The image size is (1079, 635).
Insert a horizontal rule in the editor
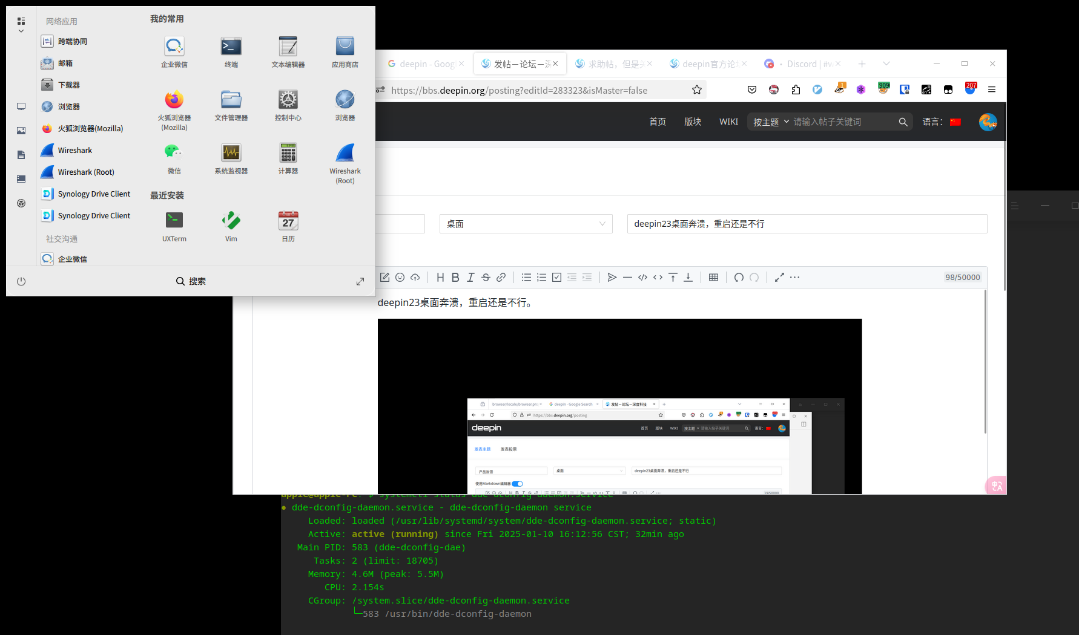[627, 277]
